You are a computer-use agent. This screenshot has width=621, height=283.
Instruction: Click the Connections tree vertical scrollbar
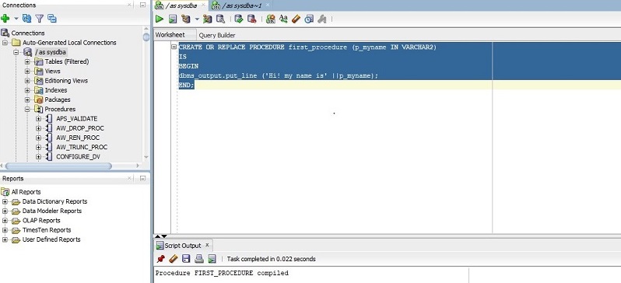click(x=146, y=37)
